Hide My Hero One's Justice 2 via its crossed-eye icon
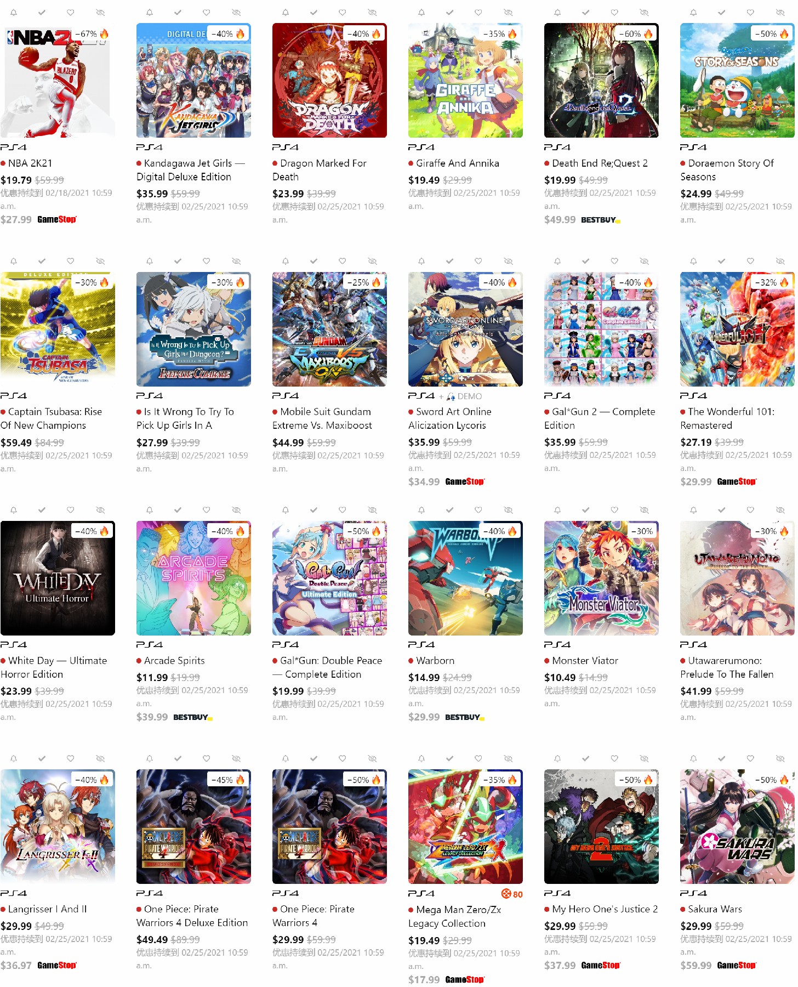This screenshot has width=798, height=987. [644, 758]
